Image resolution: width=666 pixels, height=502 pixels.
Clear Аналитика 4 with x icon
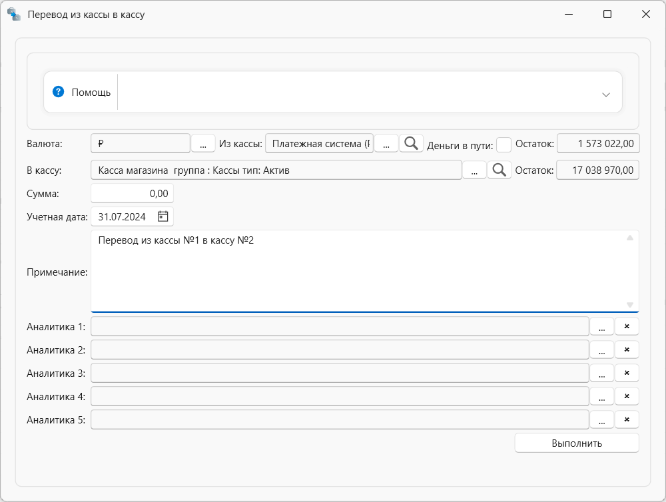pyautogui.click(x=627, y=397)
